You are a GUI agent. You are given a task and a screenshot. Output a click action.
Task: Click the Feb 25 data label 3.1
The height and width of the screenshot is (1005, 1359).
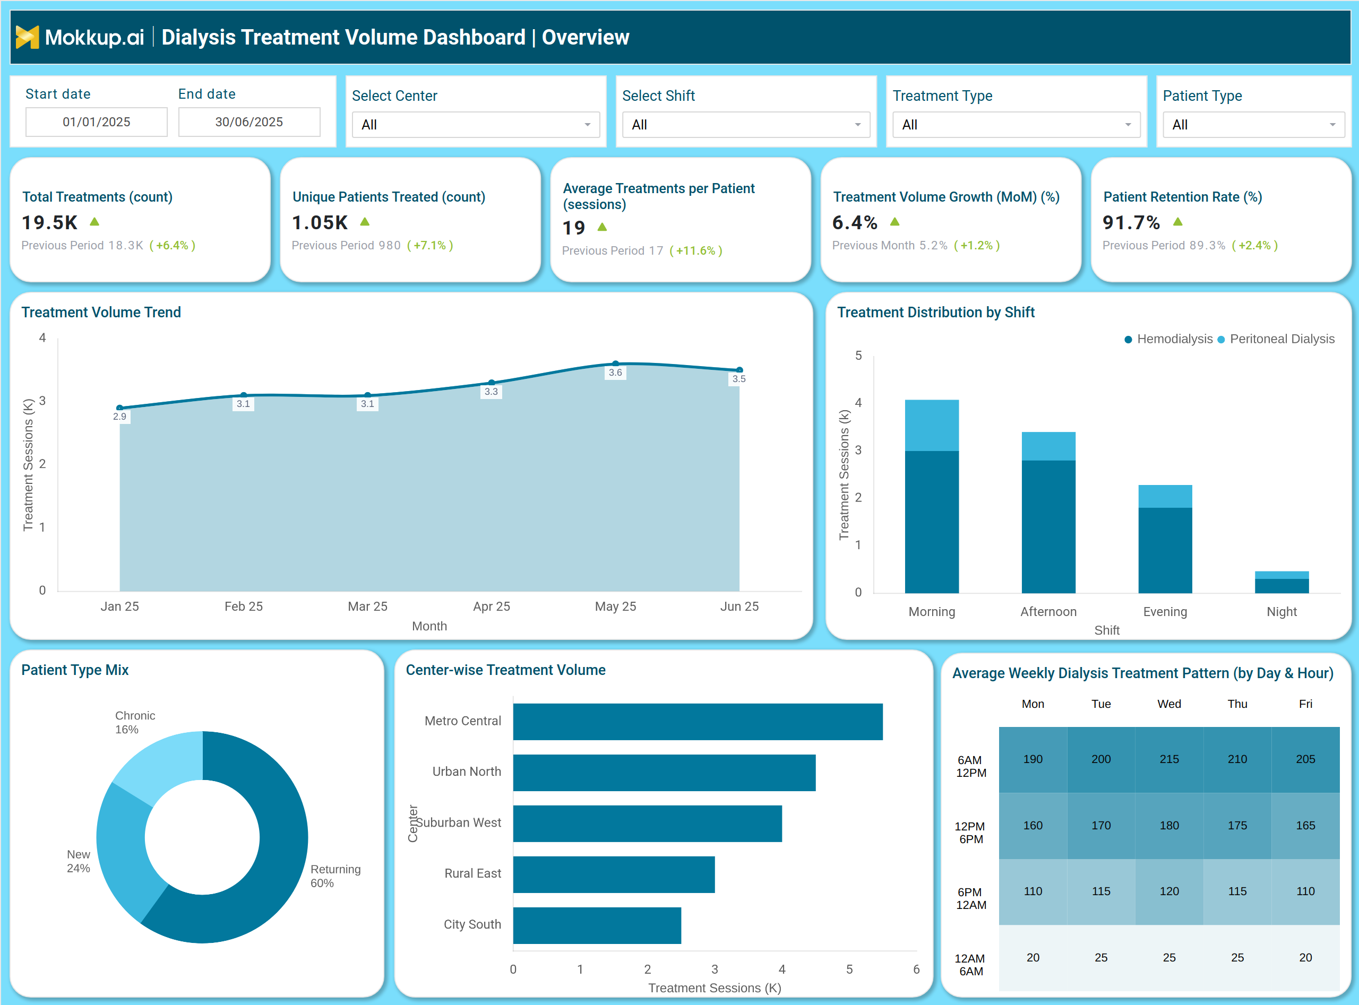pos(244,403)
